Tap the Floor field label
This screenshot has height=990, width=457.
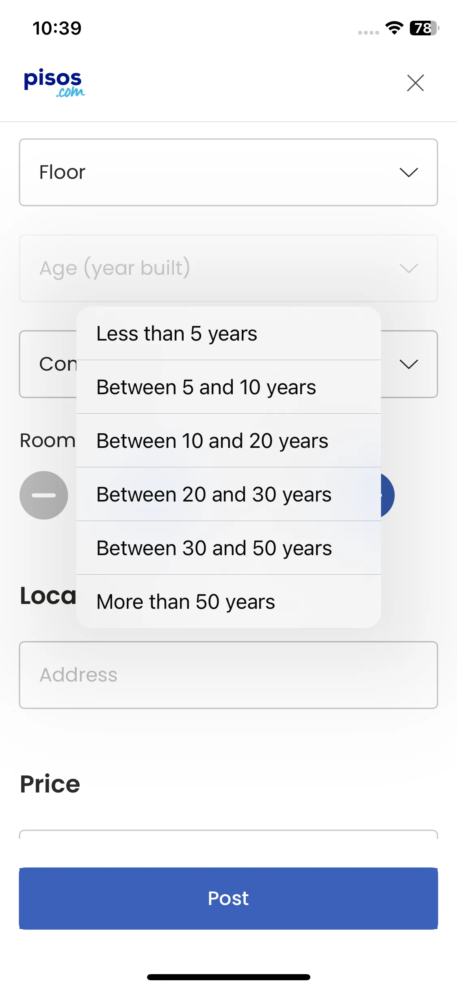tap(62, 172)
